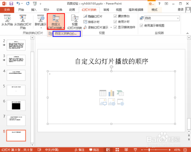Screen dimensions: 191x152
Task: Click 备注 notes button in status bar
Action: [79, 150]
